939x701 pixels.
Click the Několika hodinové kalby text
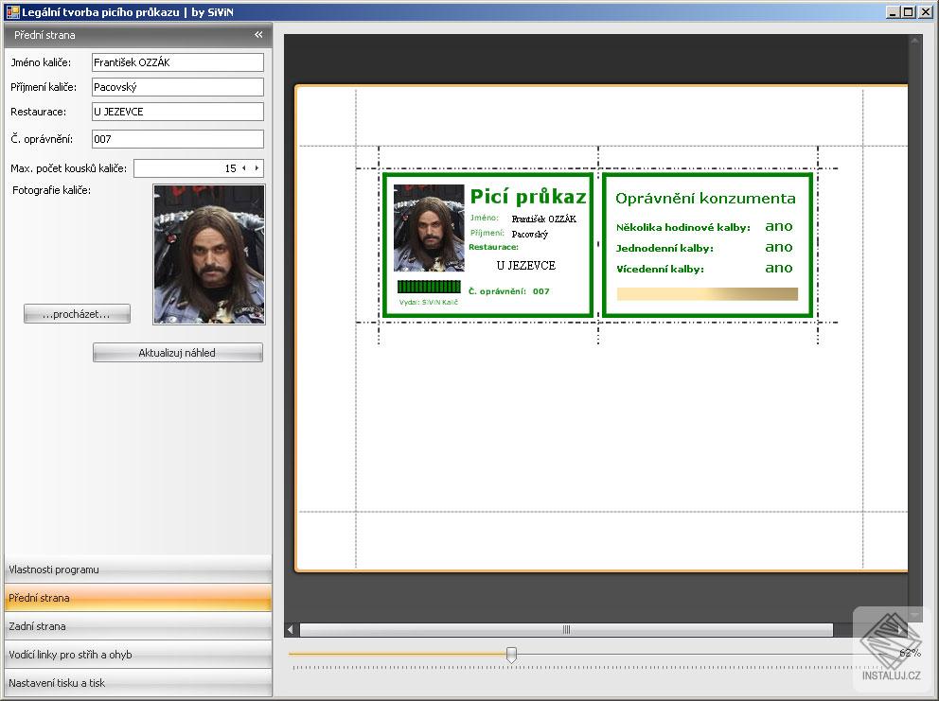(x=682, y=227)
